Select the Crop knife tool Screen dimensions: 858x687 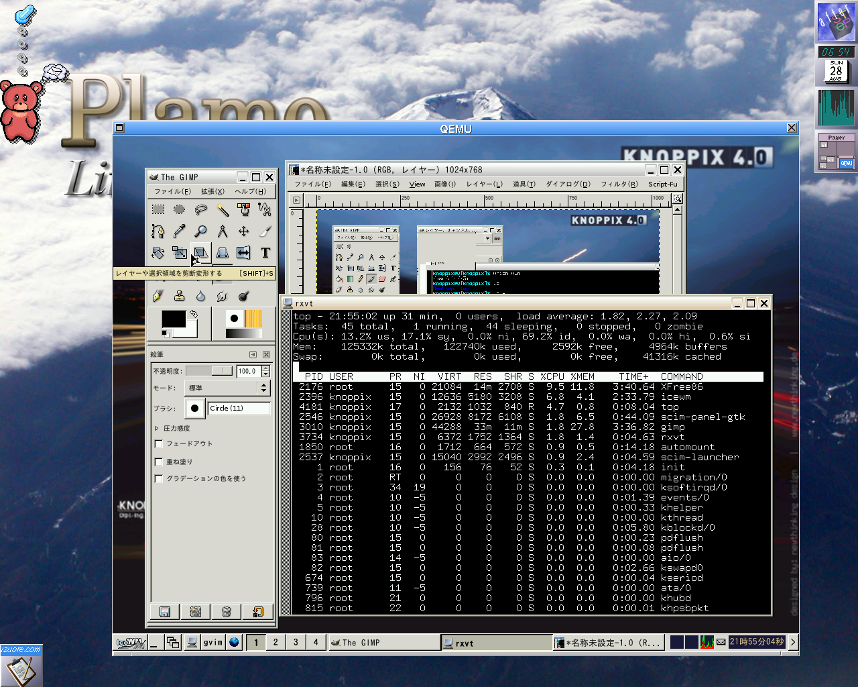pos(265,231)
